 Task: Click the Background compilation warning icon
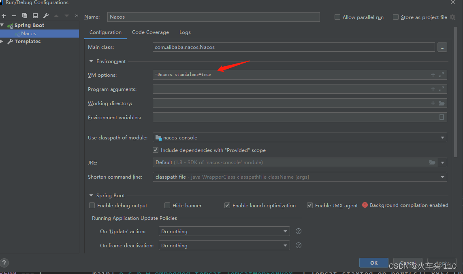(x=365, y=205)
